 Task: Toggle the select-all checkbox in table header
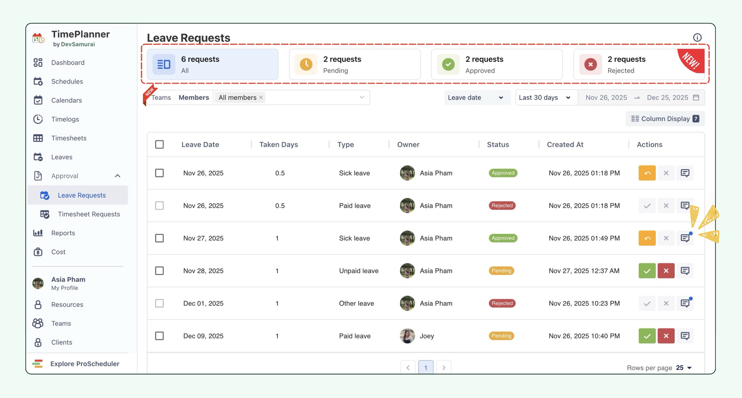click(159, 144)
